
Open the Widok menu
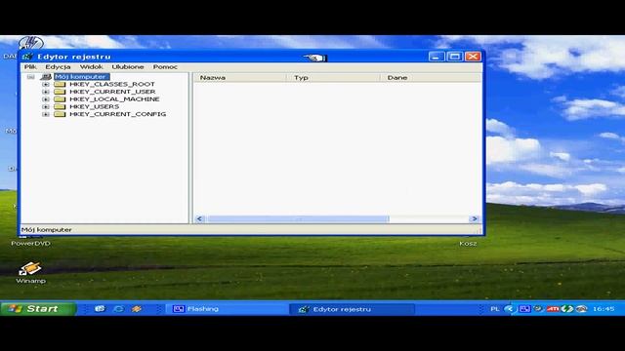(x=91, y=67)
